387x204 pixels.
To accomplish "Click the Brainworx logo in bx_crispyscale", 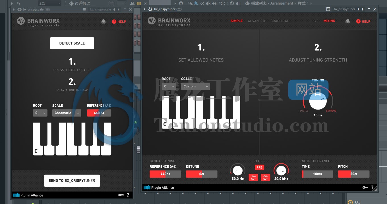I will [38, 22].
